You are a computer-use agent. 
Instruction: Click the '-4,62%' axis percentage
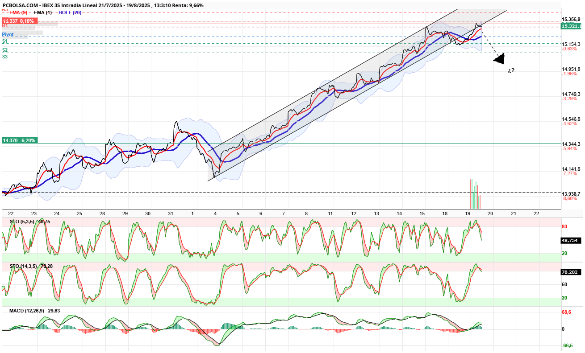(569, 123)
